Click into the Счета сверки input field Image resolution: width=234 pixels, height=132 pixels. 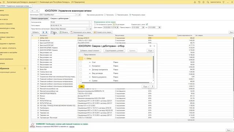[70, 25]
